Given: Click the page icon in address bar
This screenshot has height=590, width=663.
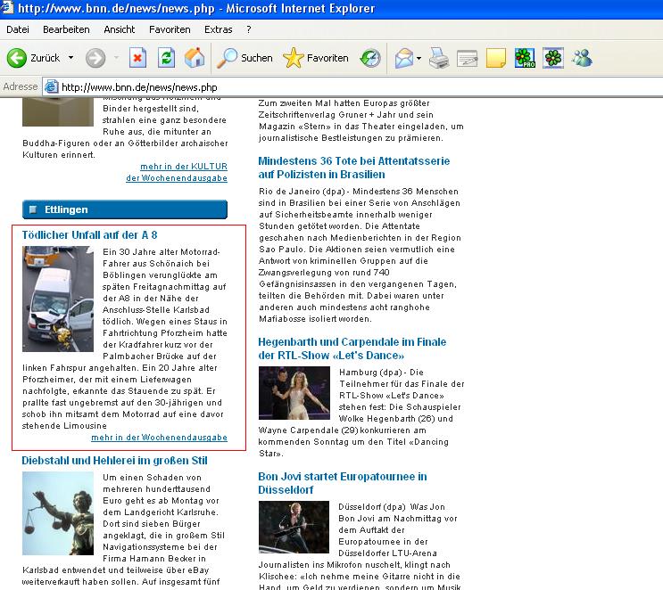Looking at the screenshot, I should 52,87.
